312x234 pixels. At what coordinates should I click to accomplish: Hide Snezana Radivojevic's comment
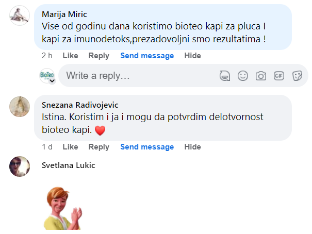(192, 147)
